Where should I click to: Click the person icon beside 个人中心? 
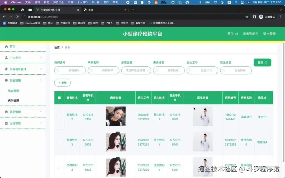pyautogui.click(x=6, y=57)
